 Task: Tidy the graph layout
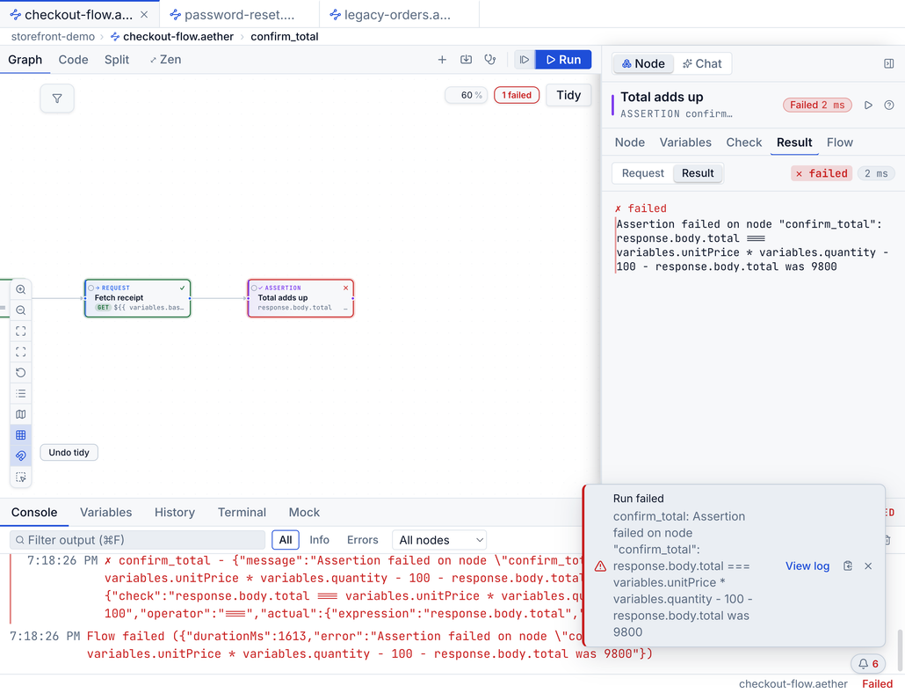coord(568,95)
